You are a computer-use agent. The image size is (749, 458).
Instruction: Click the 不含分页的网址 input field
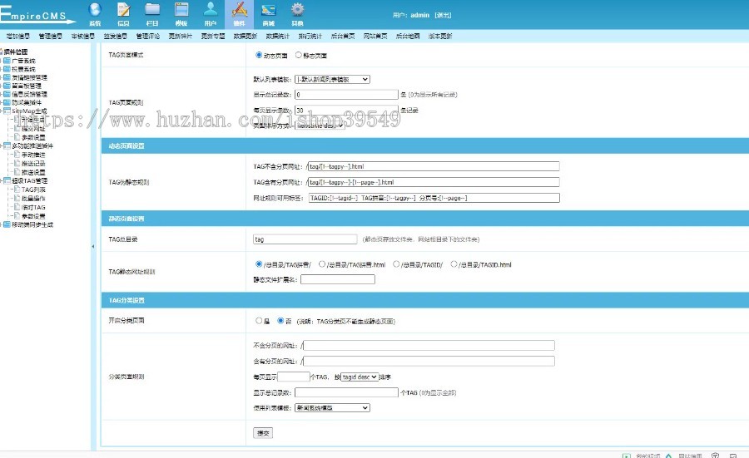[x=429, y=346]
